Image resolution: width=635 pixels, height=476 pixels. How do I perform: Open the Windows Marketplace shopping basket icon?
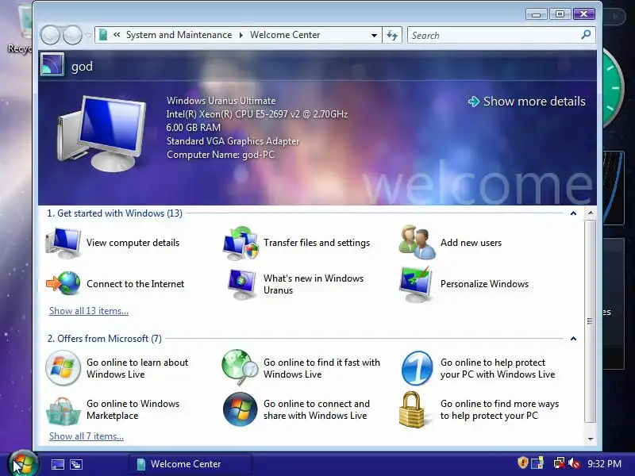[63, 410]
